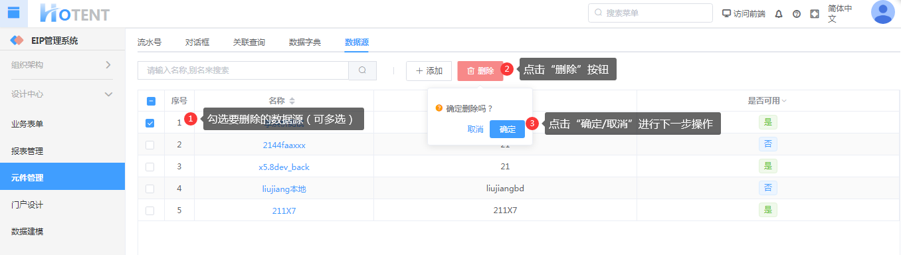Focus the name search input field

pos(243,70)
